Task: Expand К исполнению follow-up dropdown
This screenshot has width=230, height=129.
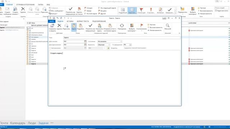Action: (x=142, y=28)
